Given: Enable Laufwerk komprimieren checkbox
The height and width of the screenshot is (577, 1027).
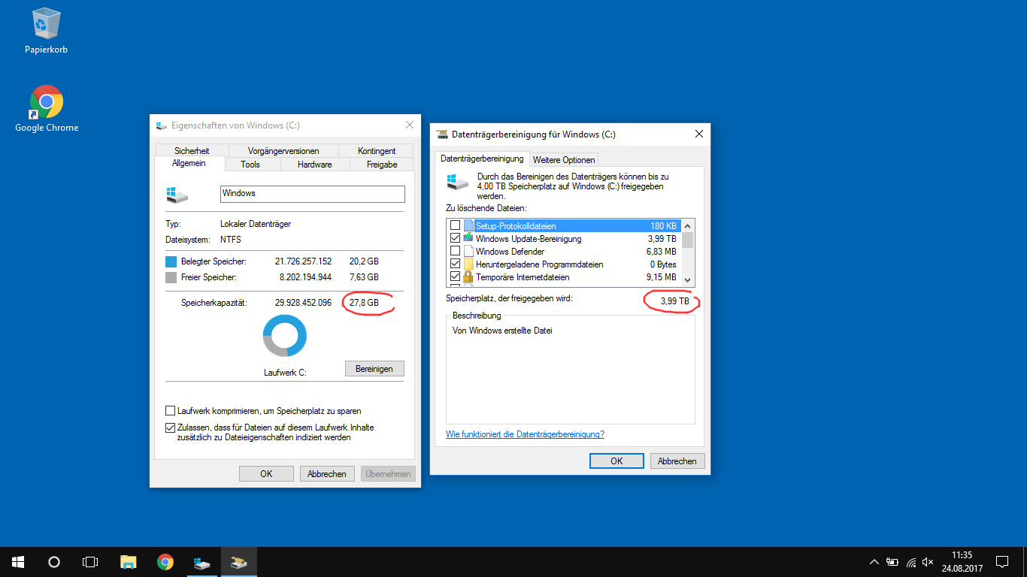Looking at the screenshot, I should [170, 411].
